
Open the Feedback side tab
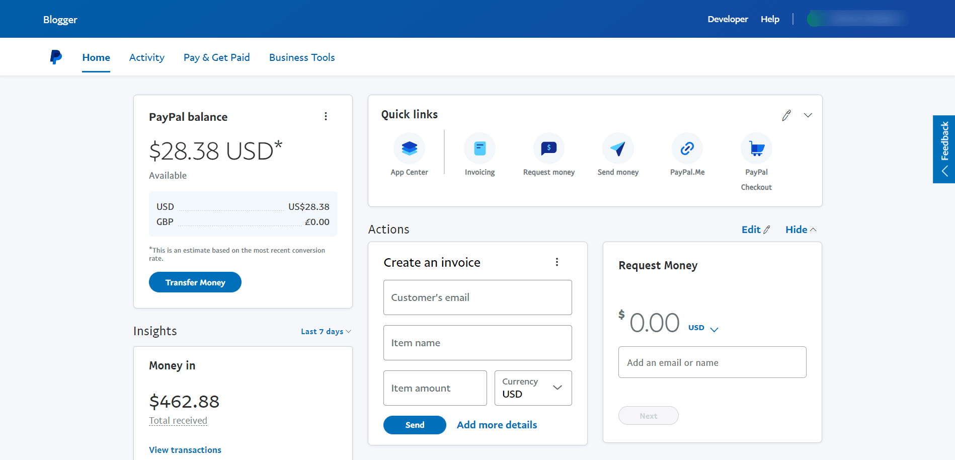coord(944,149)
